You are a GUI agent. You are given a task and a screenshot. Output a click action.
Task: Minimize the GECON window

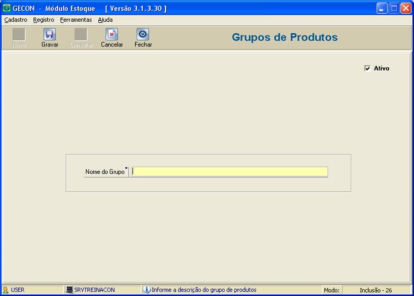tap(382, 8)
